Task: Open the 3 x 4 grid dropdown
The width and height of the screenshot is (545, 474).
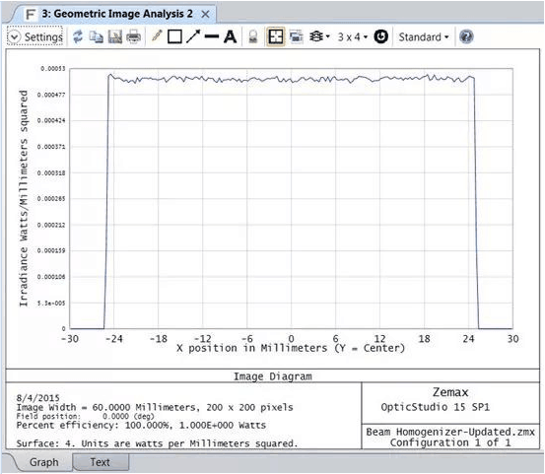Action: coord(353,36)
